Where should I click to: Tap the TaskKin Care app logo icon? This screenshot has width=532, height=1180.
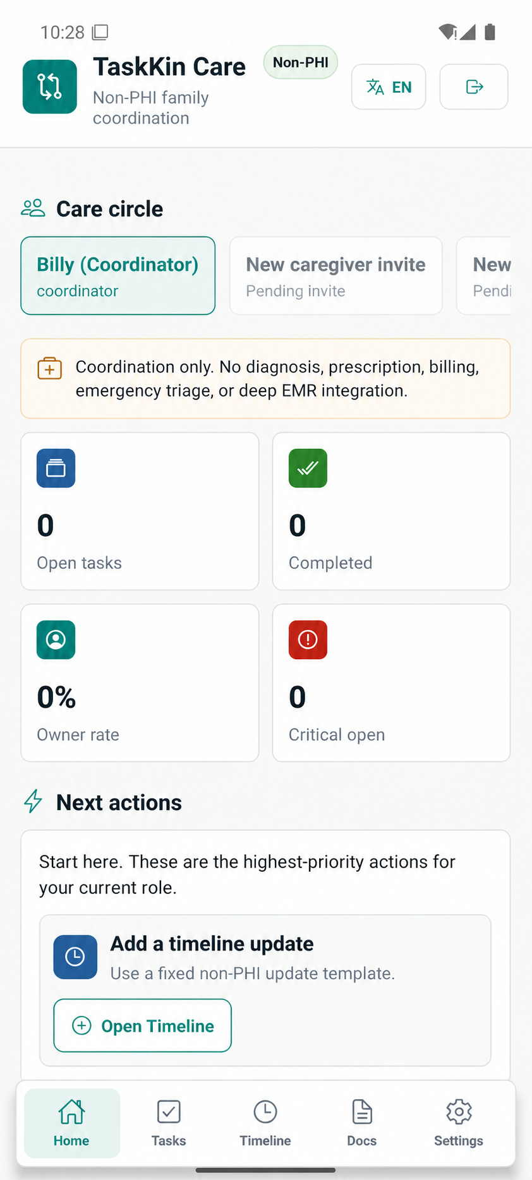[x=50, y=86]
